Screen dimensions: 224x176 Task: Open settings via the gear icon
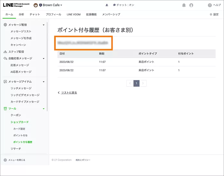pos(211,14)
